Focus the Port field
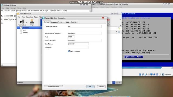Image resolution: width=173 pixels, height=97 pixels. [x=71, y=37]
